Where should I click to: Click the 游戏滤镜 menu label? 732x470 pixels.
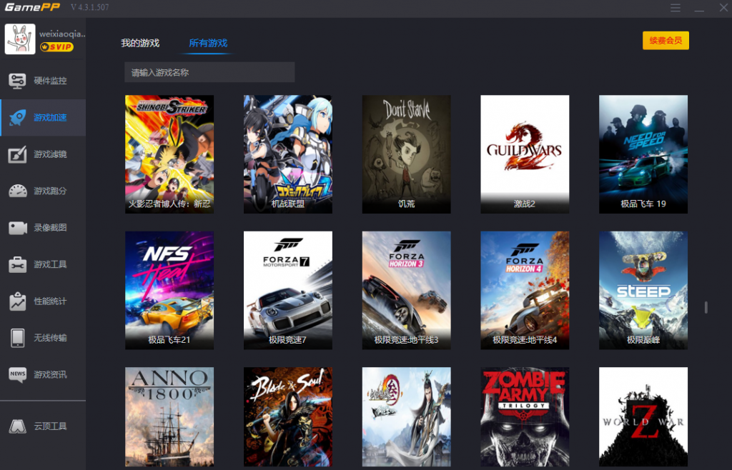50,154
